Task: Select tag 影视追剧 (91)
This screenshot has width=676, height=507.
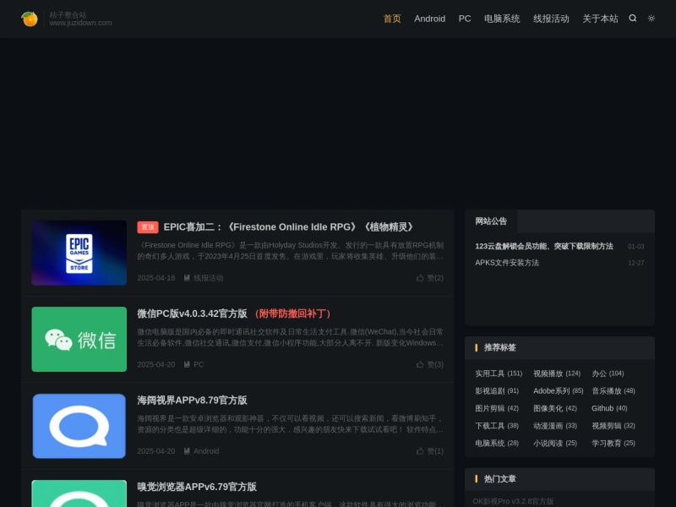Action: 497,391
